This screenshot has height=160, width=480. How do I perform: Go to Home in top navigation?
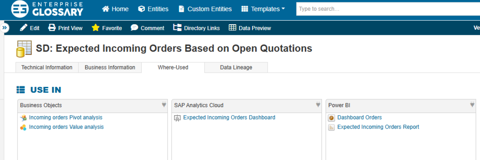(115, 9)
